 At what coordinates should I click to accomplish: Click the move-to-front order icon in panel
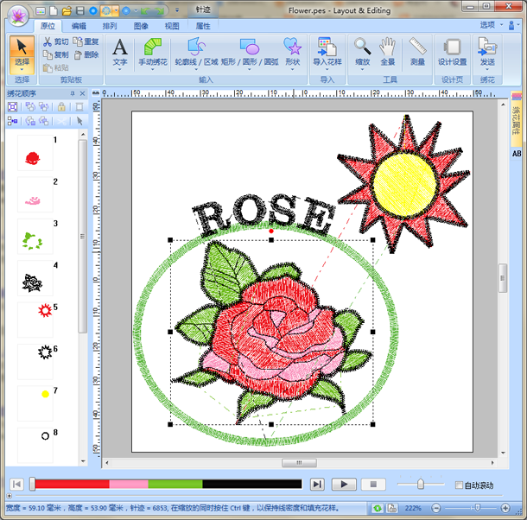(30, 107)
